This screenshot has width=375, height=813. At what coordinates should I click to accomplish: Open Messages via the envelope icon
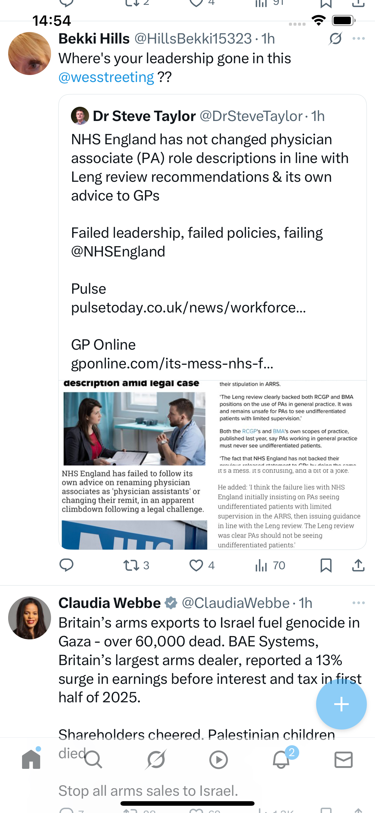tap(344, 759)
